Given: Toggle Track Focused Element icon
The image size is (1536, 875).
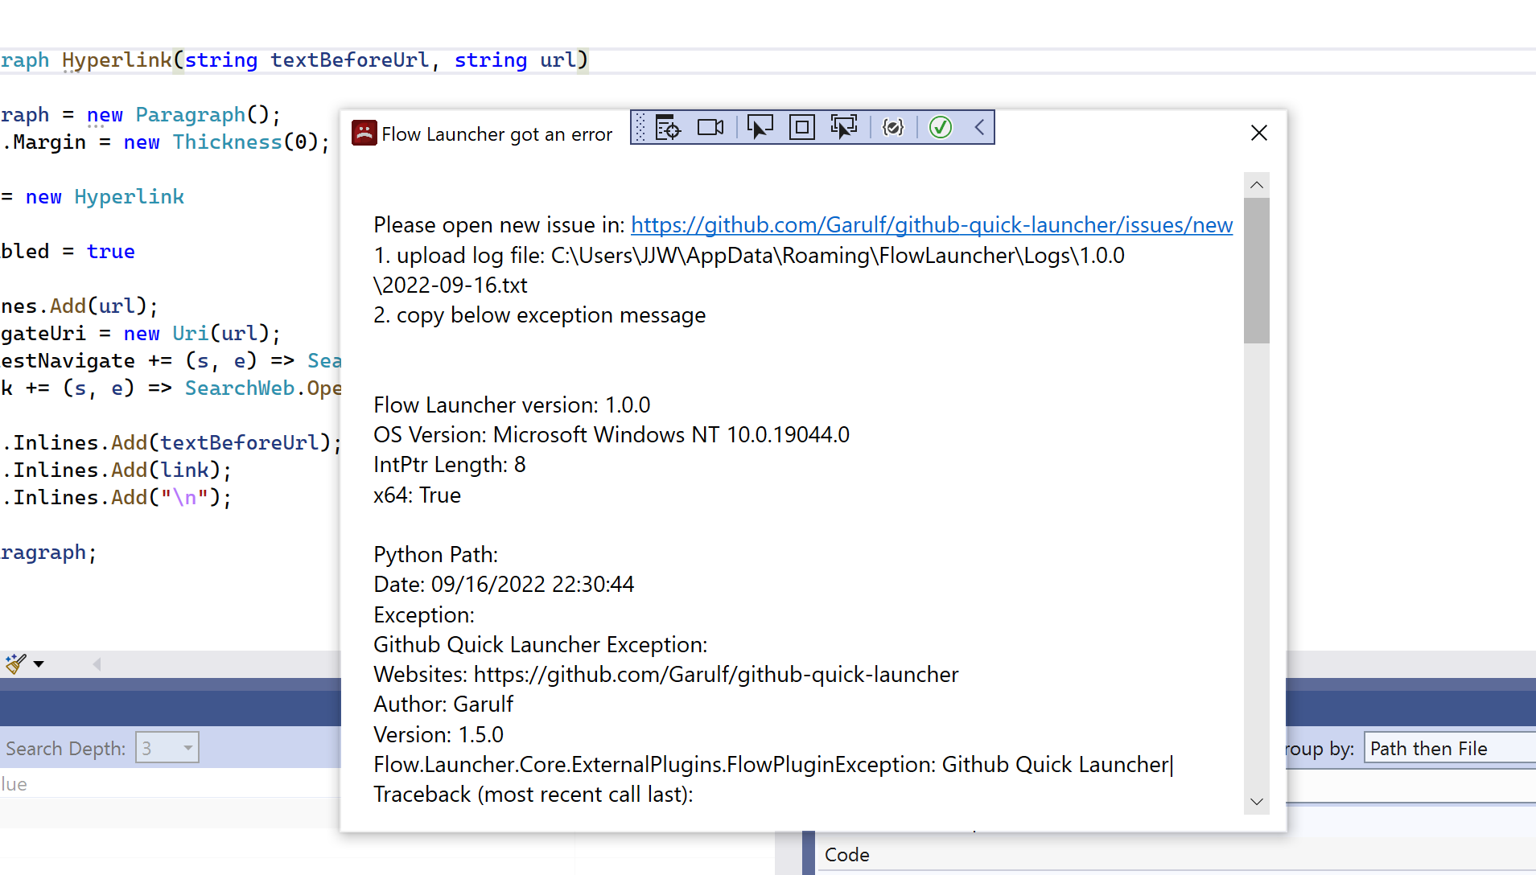Looking at the screenshot, I should [x=844, y=127].
